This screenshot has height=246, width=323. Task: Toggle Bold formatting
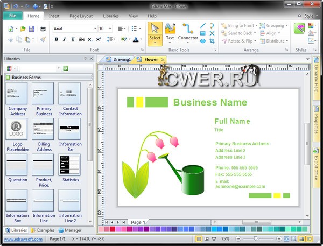(57, 39)
